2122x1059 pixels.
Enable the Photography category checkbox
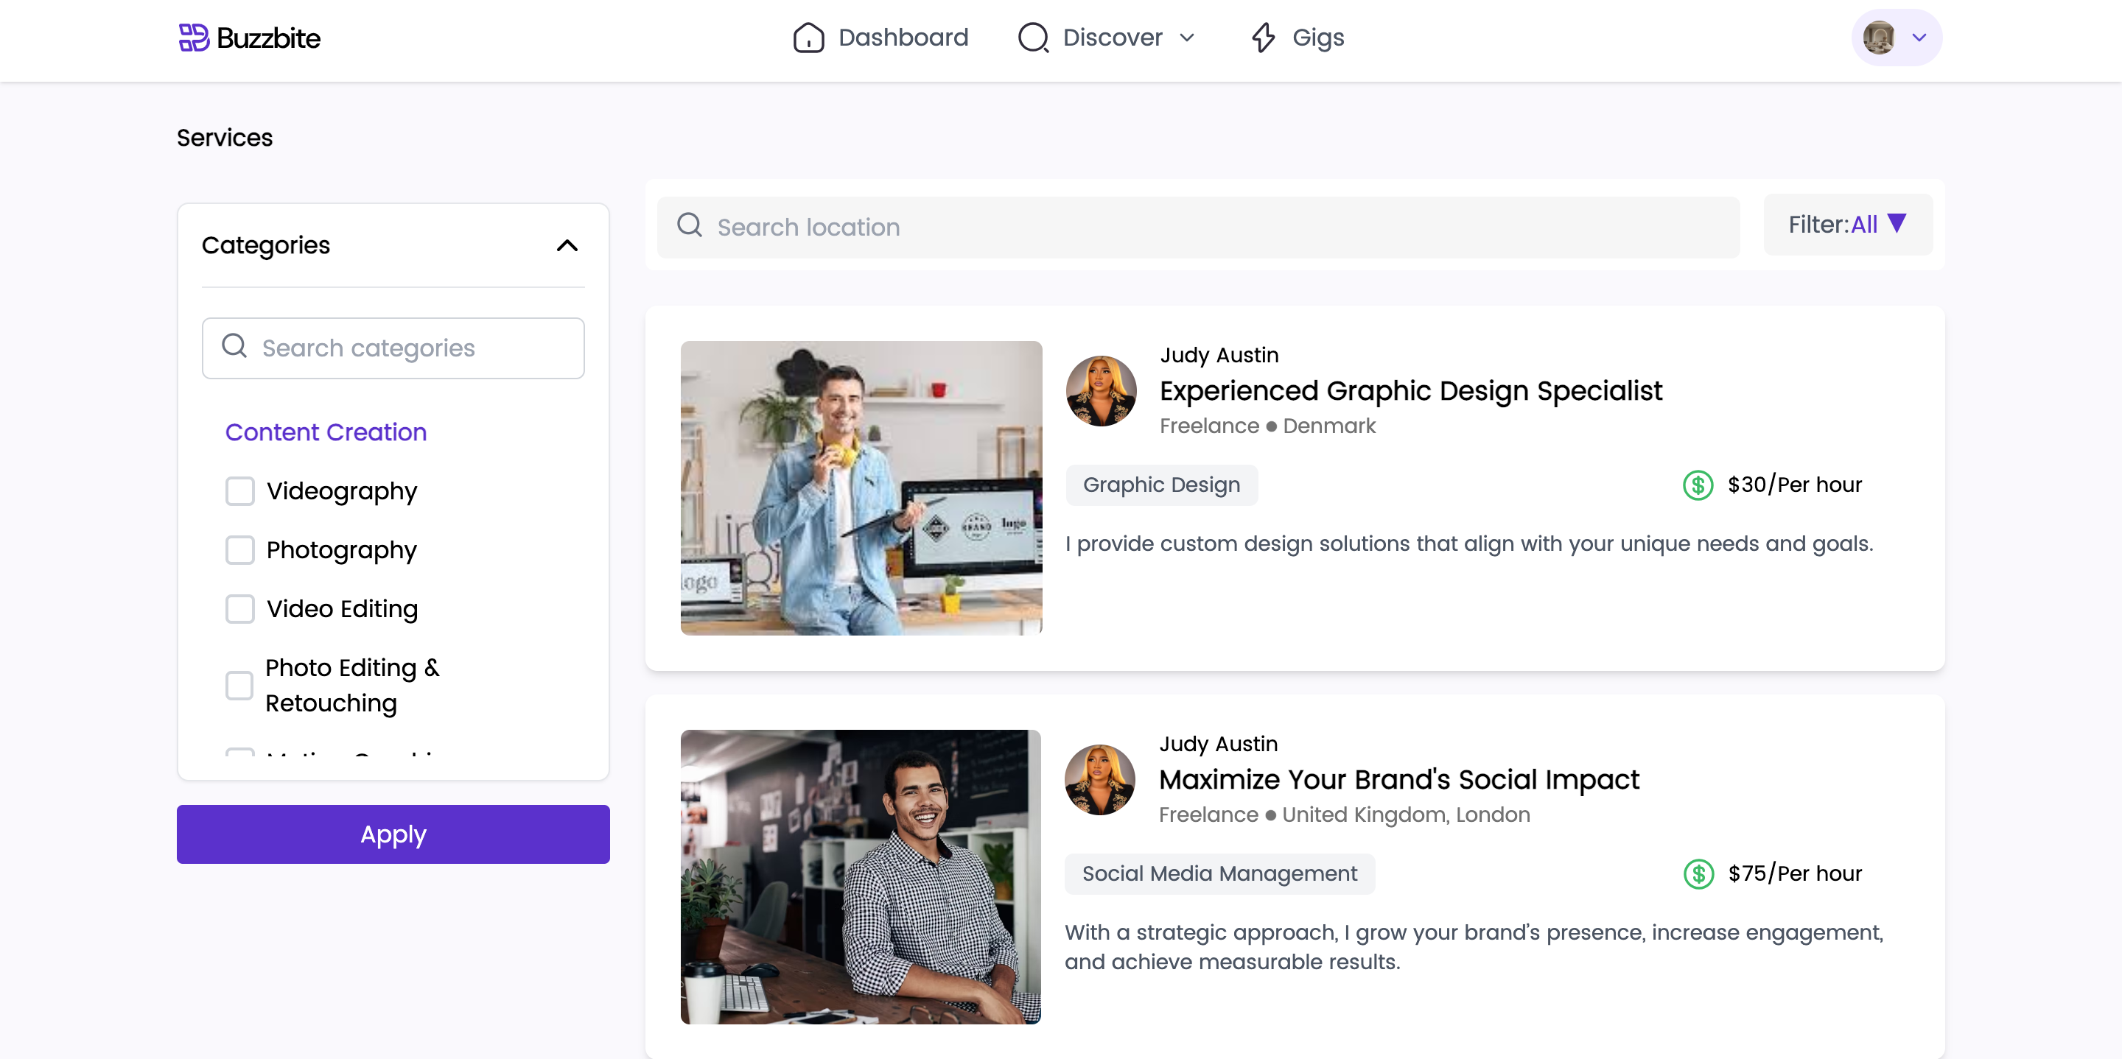point(239,550)
